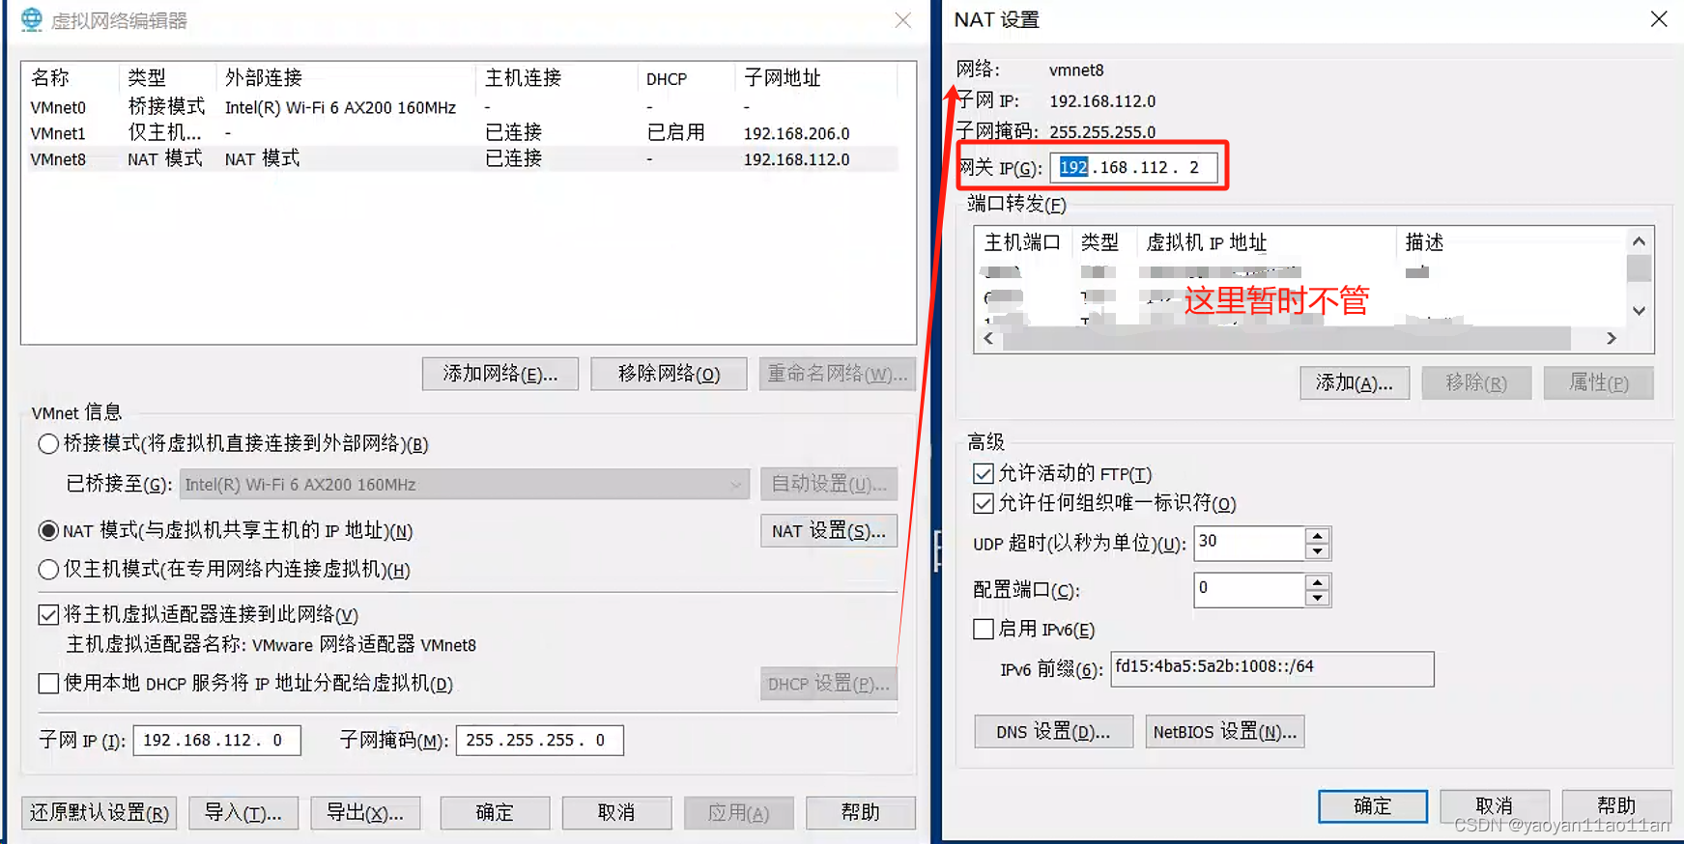Click 网关 IP address field
The height and width of the screenshot is (844, 1684).
coord(1133,168)
